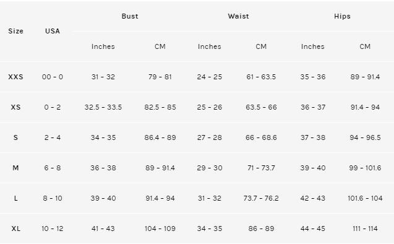Click the 73.7 - 76.2 waist CM cell
Screen dimensions: 394x244
261,198
